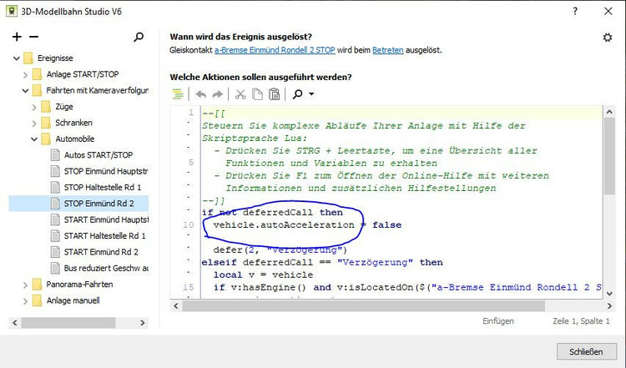Collapse the Ereignisse root folder

tap(17, 58)
